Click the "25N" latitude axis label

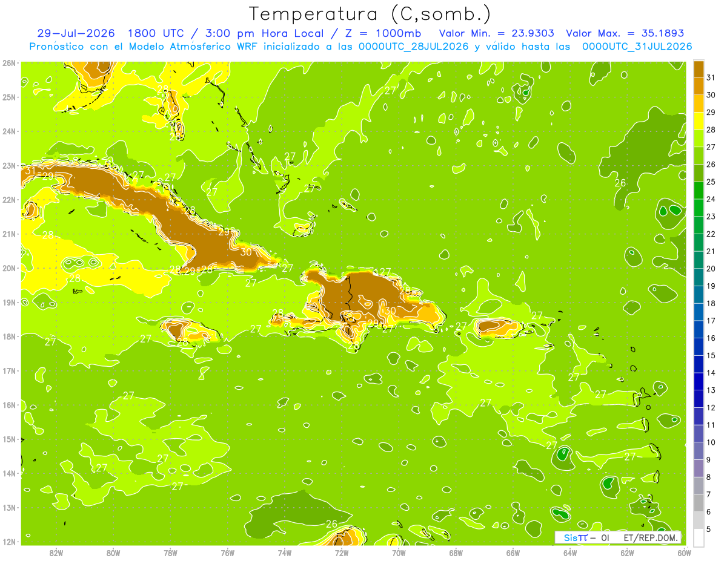[x=9, y=97]
